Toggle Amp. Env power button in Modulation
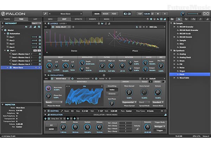 pyautogui.click(x=49, y=119)
